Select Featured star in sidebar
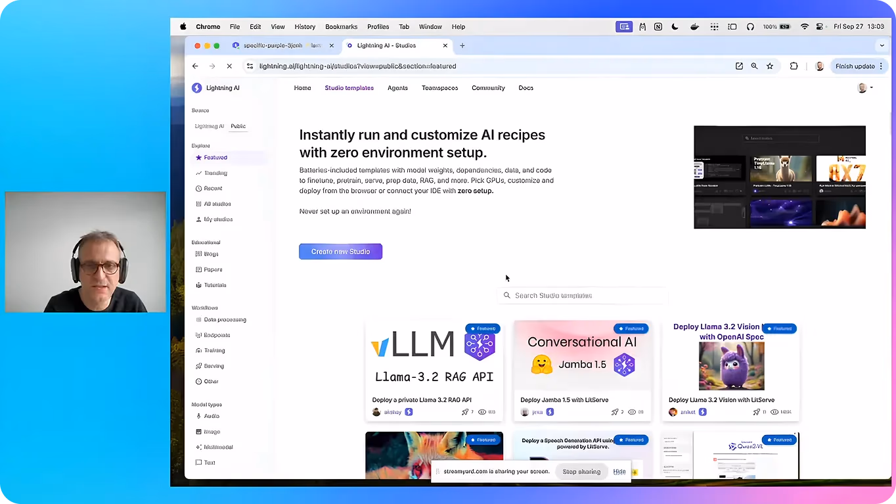 coord(199,158)
